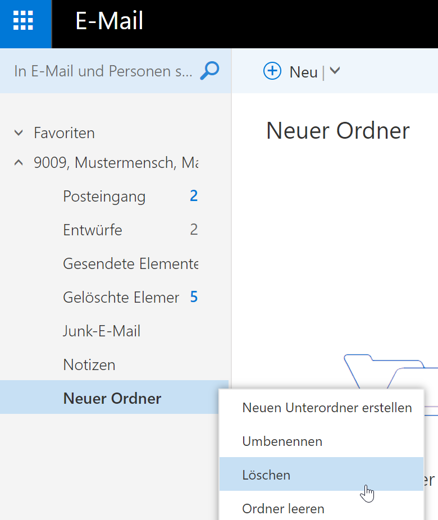
Task: Choose Ordner leeren menu entry
Action: [x=321, y=508]
